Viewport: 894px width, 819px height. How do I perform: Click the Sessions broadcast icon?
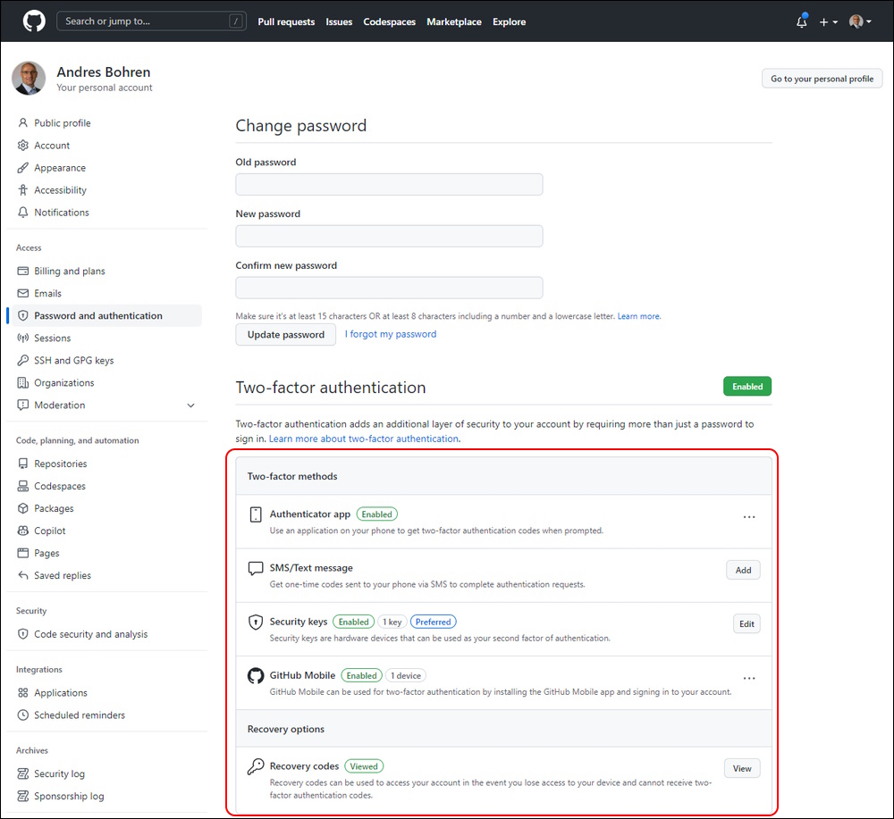(x=23, y=338)
